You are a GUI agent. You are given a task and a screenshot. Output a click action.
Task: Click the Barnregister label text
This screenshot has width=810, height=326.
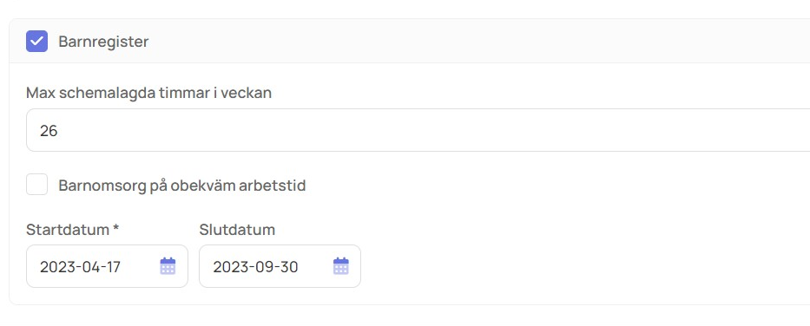(x=103, y=42)
